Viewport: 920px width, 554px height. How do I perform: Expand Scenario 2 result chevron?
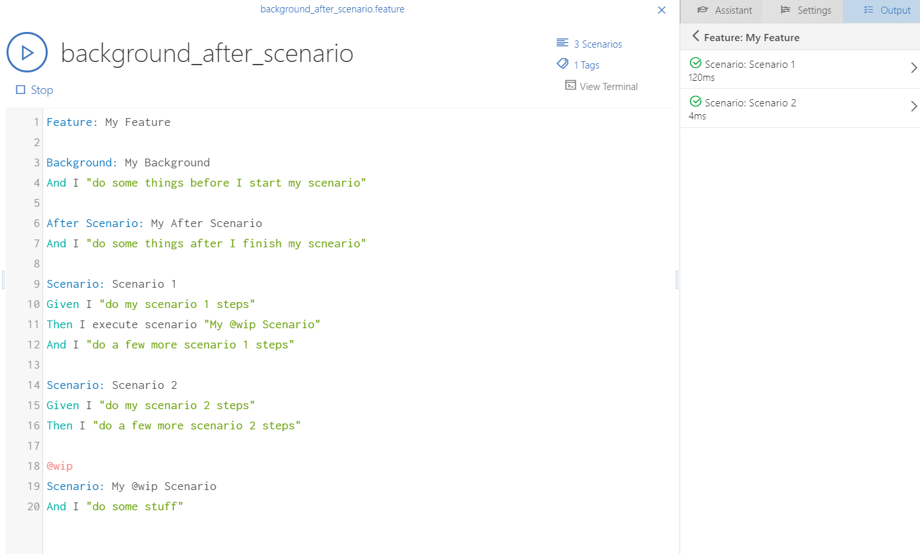(x=913, y=106)
